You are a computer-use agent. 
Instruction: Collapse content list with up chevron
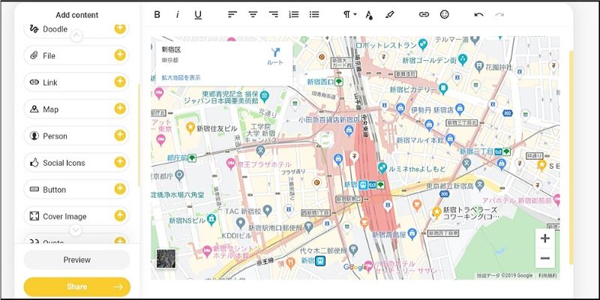76,36
